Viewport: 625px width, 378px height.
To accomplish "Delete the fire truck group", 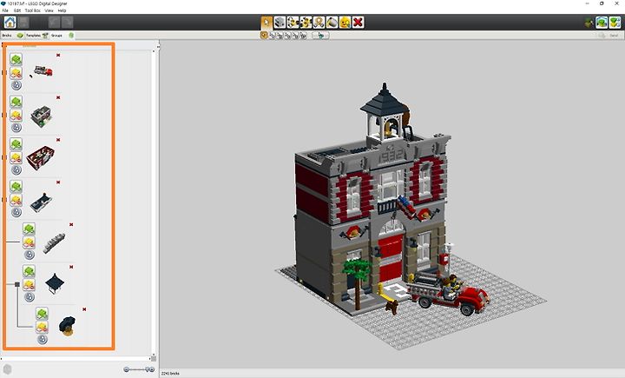I will point(58,55).
